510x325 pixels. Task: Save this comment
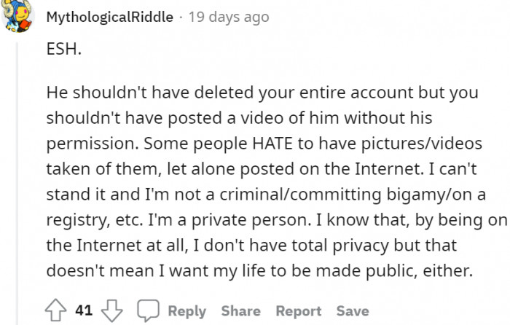coord(353,311)
